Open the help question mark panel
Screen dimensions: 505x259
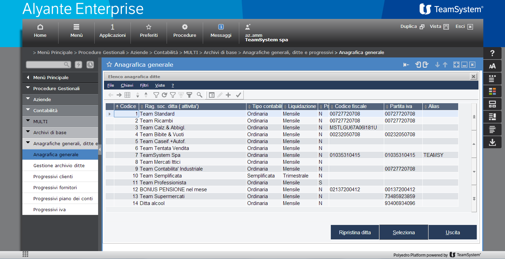point(492,53)
